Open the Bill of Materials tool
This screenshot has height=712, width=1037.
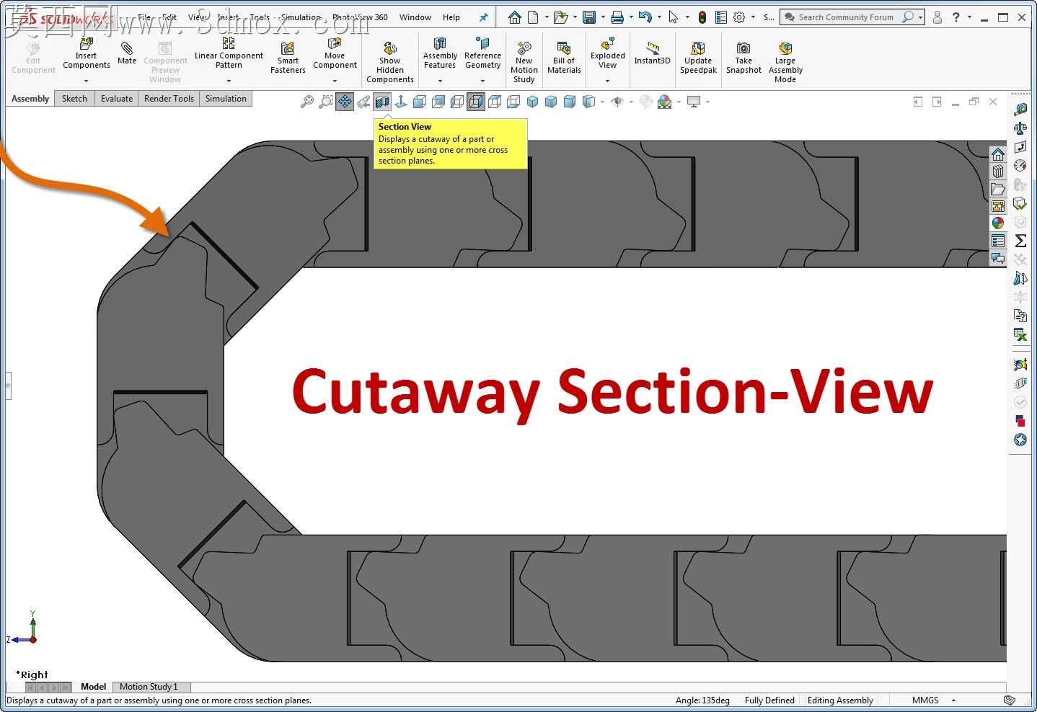(x=564, y=58)
